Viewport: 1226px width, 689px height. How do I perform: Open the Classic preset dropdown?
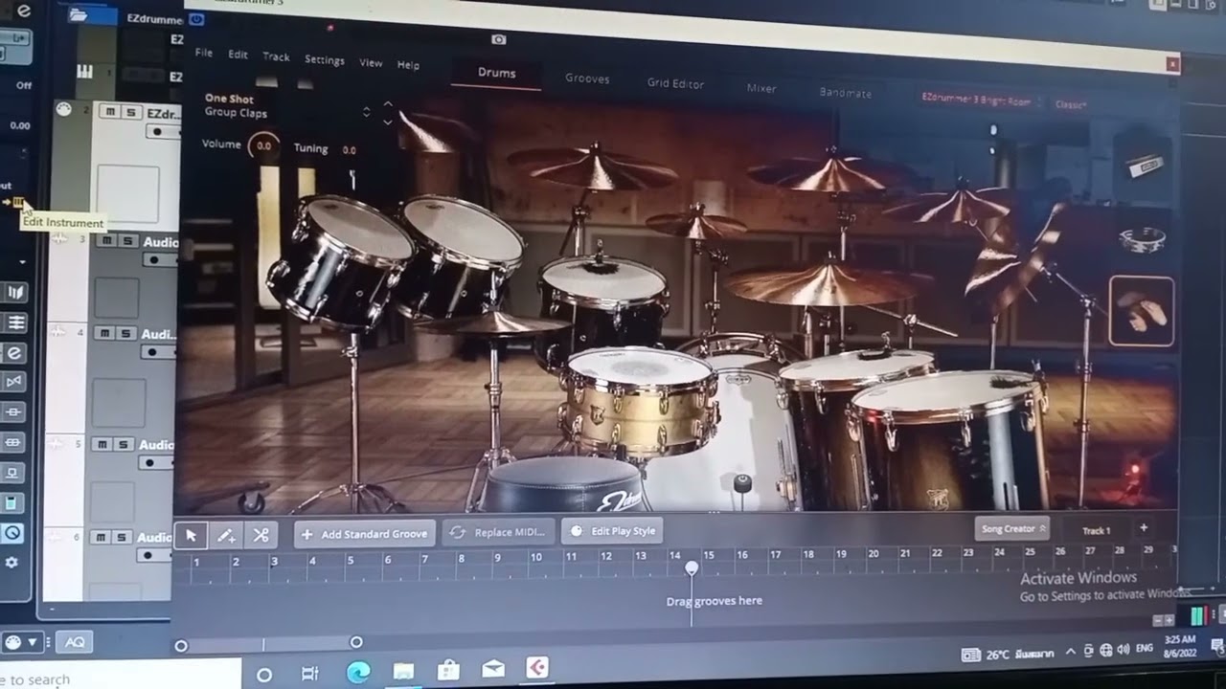[1071, 103]
